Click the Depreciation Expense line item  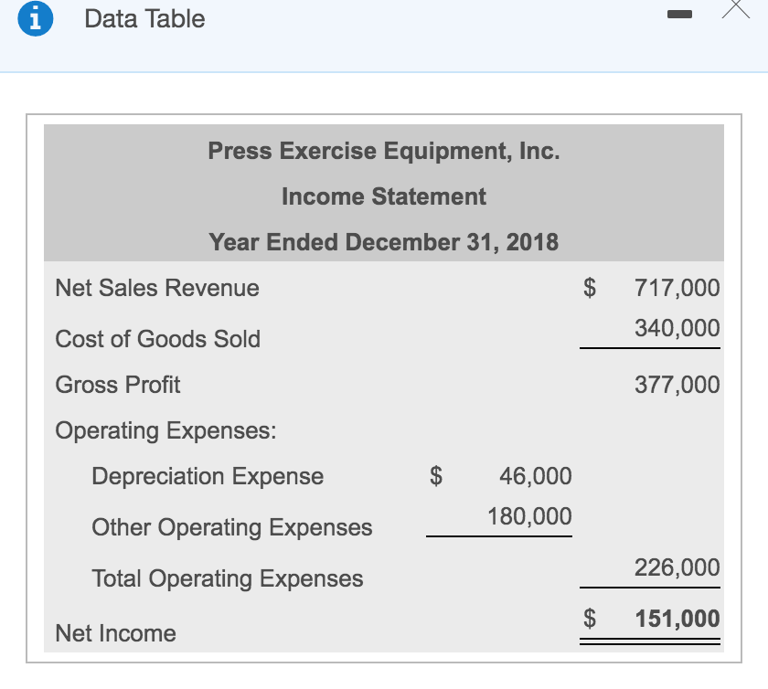pos(207,476)
